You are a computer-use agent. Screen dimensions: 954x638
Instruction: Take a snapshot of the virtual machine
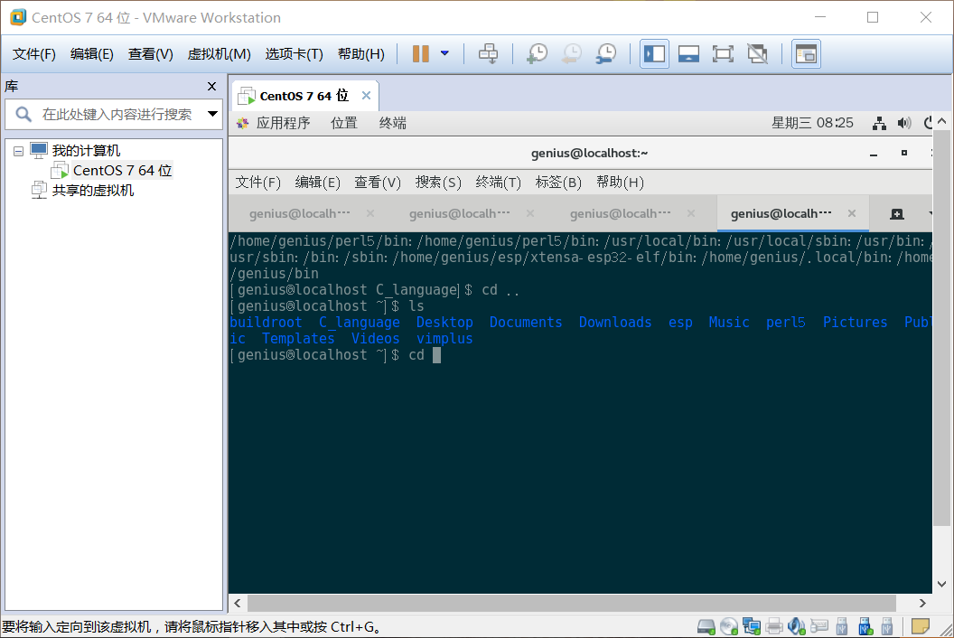coord(537,53)
